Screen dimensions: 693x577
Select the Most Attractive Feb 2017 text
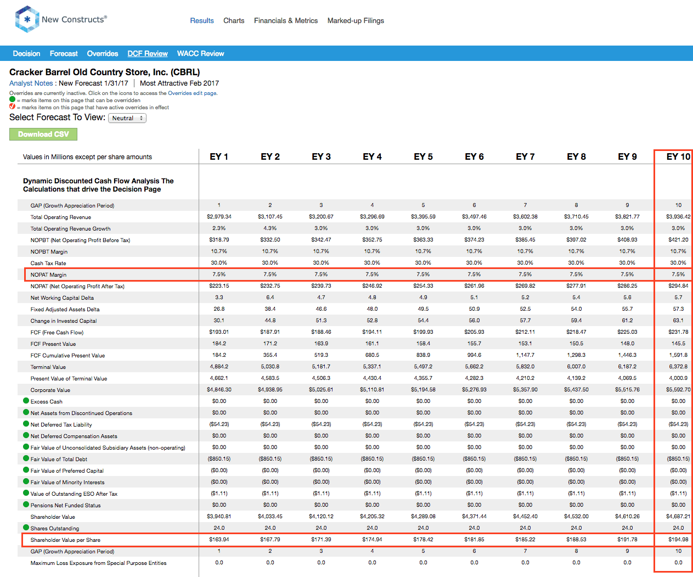tap(179, 83)
